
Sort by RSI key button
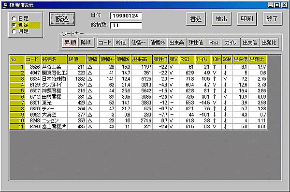click(x=214, y=43)
